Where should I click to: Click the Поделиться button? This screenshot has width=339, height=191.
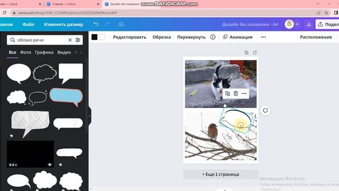327,24
